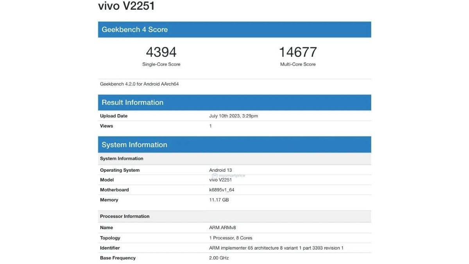The image size is (469, 264).
Task: Expand the System Information section banner
Action: pyautogui.click(x=134, y=144)
